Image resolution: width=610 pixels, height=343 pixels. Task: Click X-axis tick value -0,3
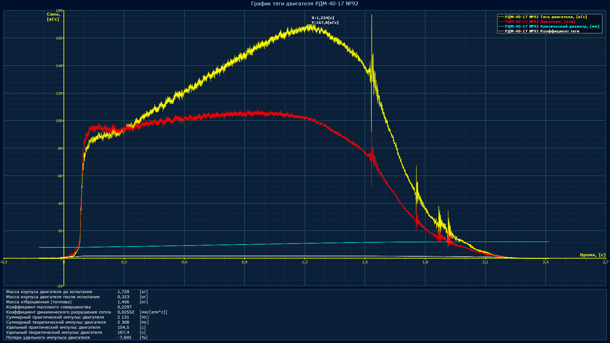tap(4, 262)
